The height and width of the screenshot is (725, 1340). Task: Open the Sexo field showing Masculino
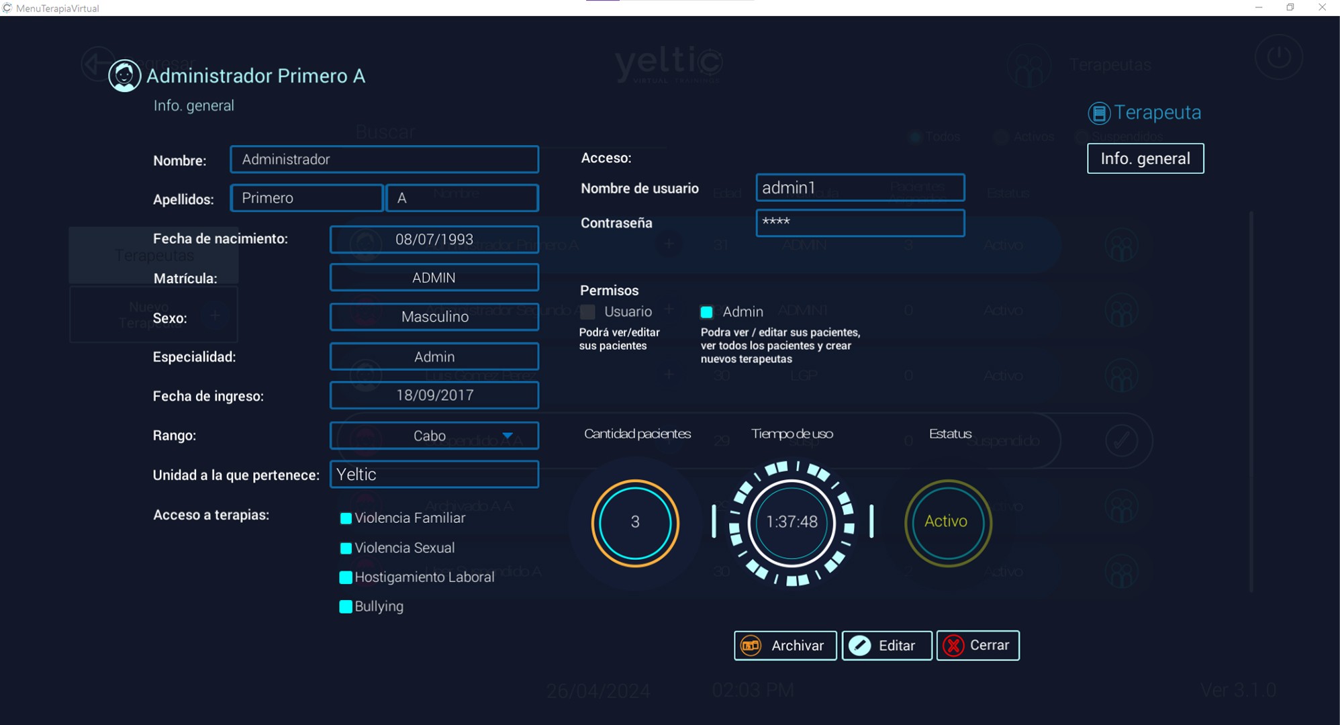pos(434,317)
